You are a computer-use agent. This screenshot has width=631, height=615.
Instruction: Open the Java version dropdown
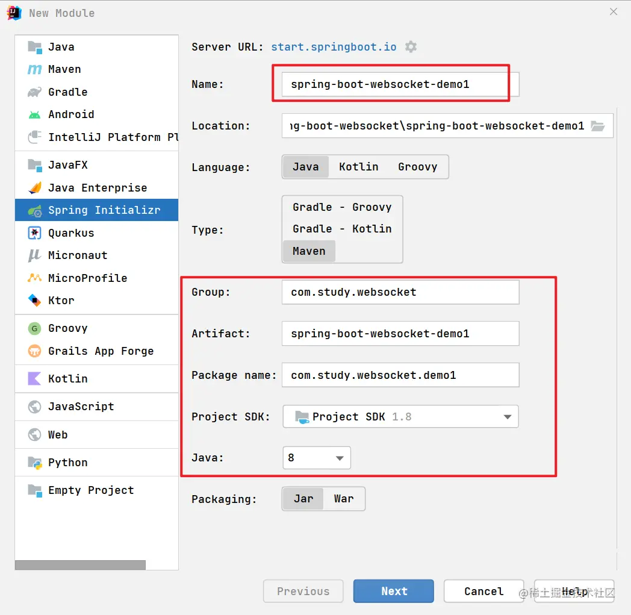point(317,458)
